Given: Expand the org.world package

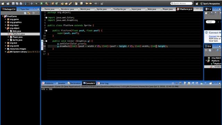Looking at the screenshot, I should [x=6, y=46].
